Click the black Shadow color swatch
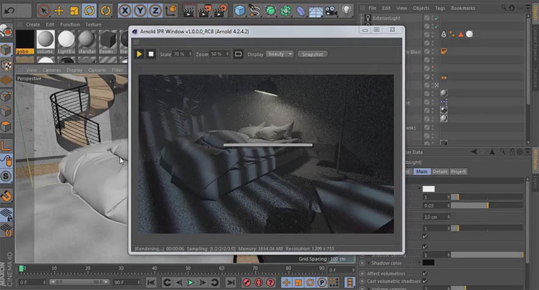539x290 pixels. click(428, 262)
